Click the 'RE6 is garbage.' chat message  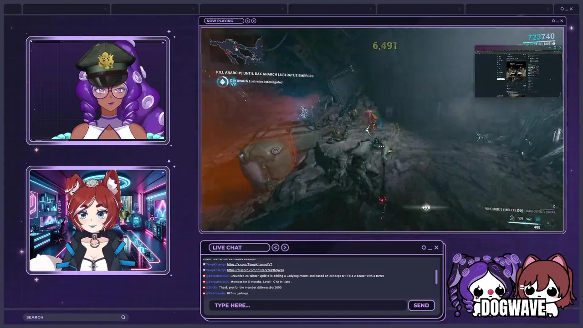click(238, 293)
